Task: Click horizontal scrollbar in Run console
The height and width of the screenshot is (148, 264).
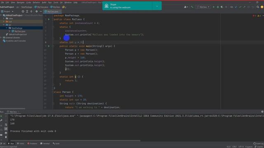Action: 75,141
